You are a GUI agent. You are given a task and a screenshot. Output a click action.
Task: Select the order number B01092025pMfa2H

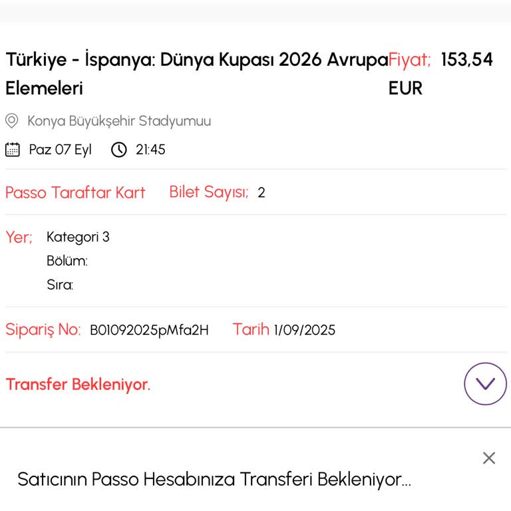149,330
